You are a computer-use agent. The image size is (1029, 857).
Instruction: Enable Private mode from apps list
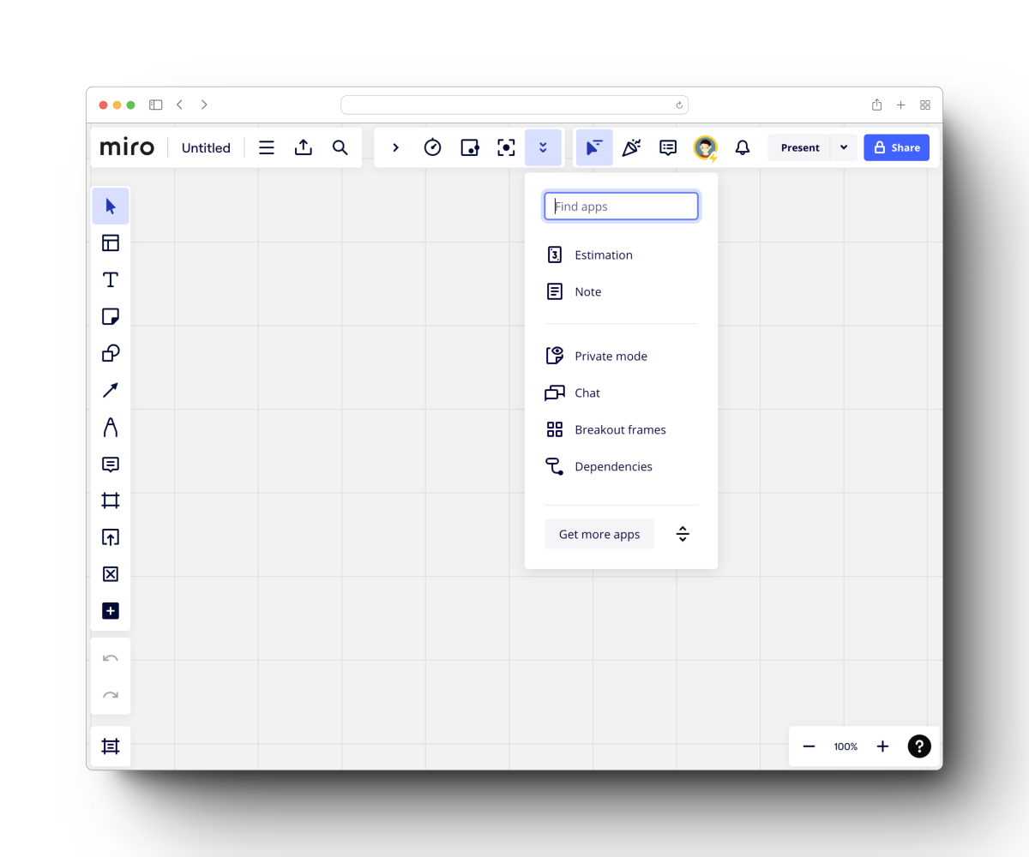(611, 357)
